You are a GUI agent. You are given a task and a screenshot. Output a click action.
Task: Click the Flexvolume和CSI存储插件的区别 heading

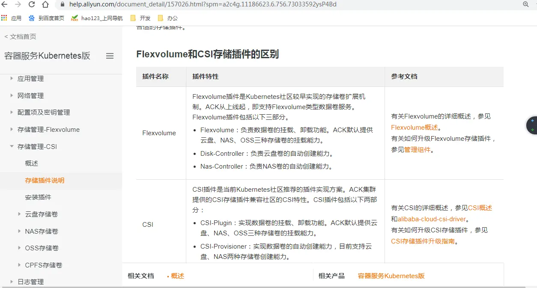click(207, 54)
